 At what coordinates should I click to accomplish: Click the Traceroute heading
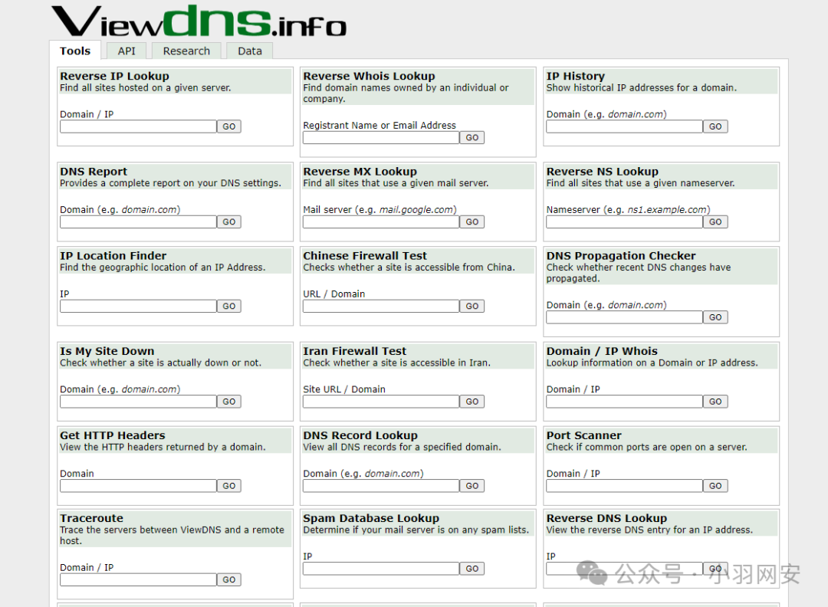[91, 518]
